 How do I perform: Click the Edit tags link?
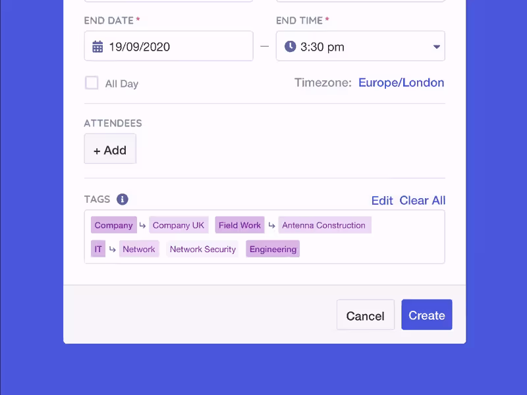click(x=382, y=201)
